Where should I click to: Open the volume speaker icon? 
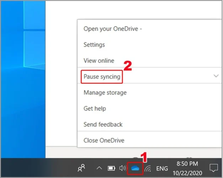[x=123, y=168]
